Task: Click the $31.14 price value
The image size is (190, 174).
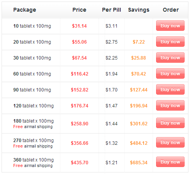Action: tap(79, 26)
